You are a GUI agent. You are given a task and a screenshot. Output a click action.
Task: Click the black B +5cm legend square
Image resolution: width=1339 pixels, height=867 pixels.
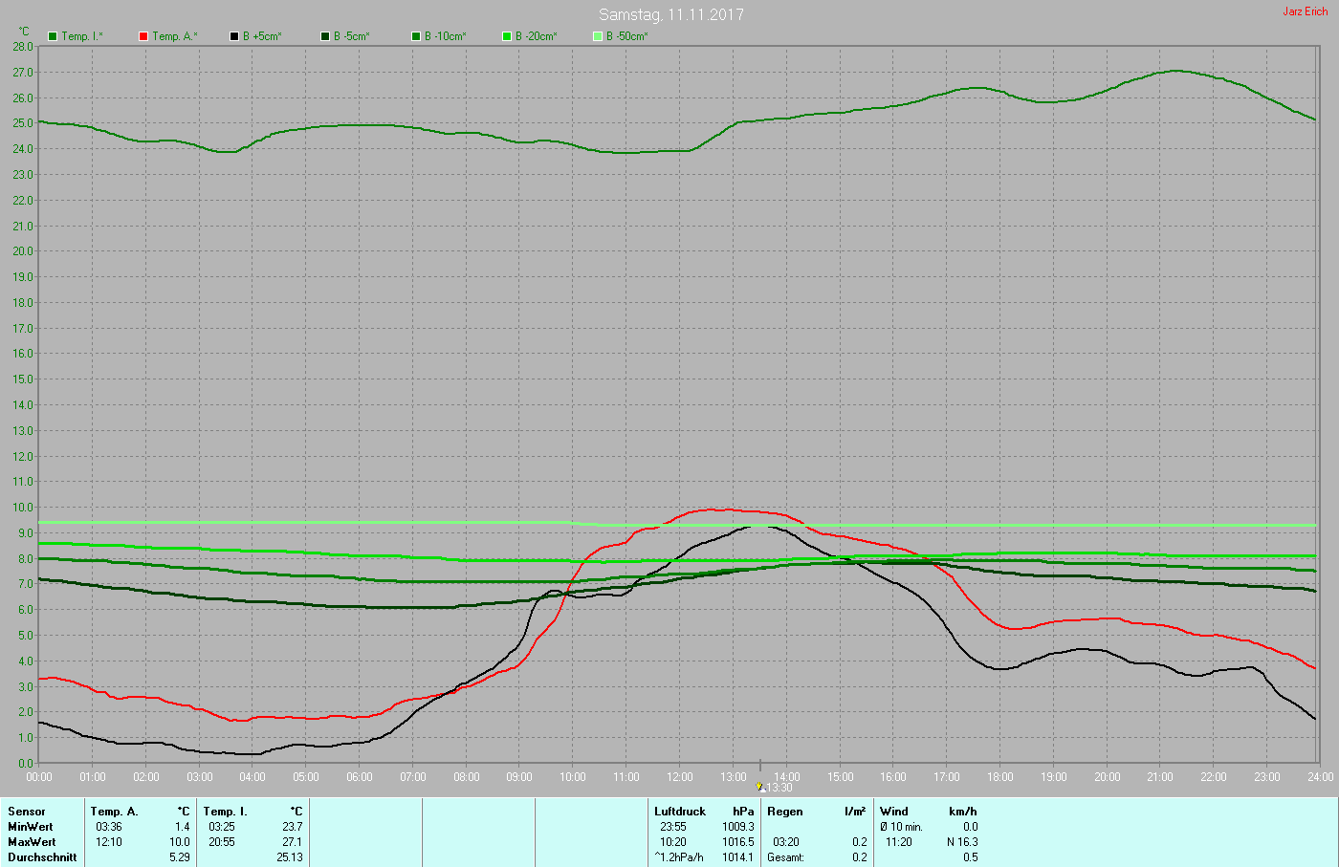[x=234, y=36]
